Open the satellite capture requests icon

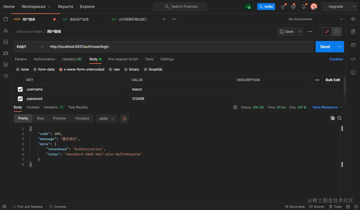(x=283, y=7)
